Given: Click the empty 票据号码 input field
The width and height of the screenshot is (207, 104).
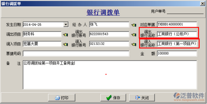Looking at the screenshot, I should click(x=76, y=54).
